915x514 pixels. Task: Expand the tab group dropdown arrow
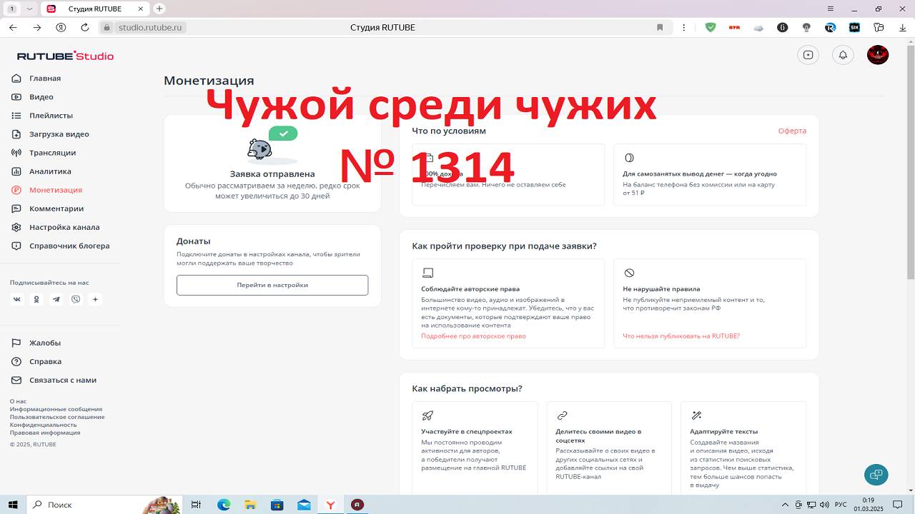click(29, 9)
